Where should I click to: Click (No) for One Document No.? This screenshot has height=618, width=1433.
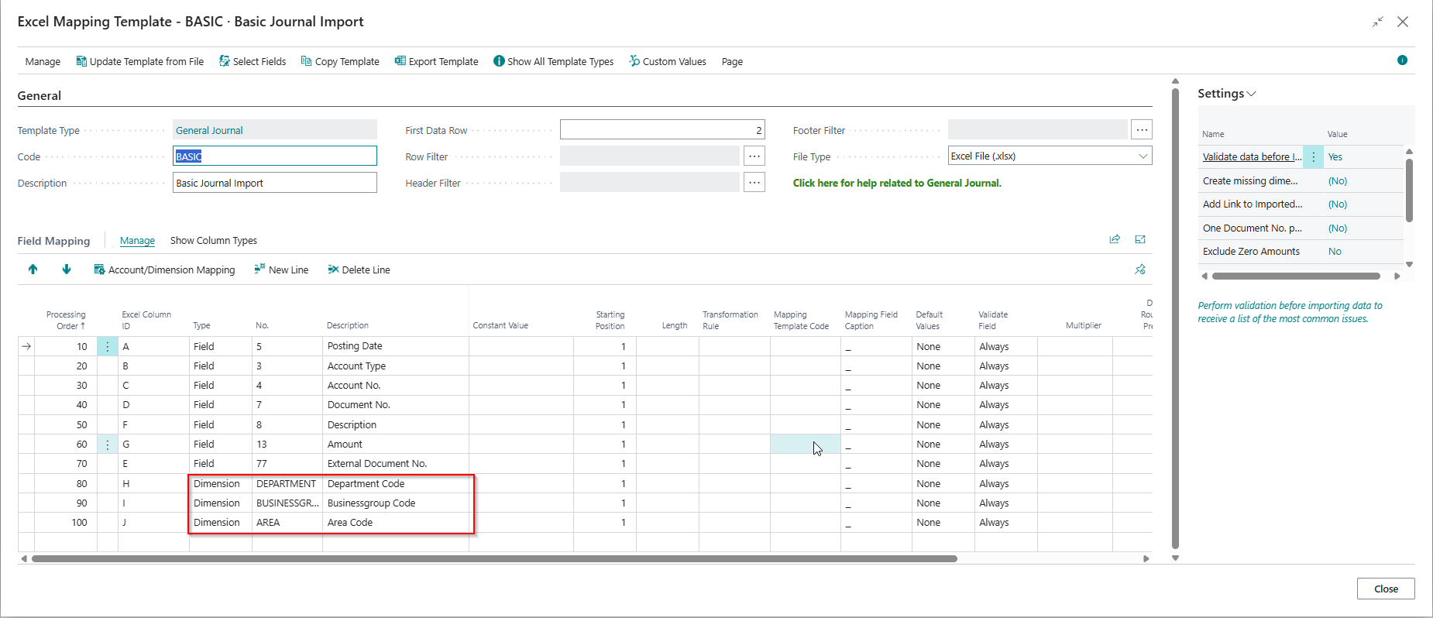coord(1338,228)
